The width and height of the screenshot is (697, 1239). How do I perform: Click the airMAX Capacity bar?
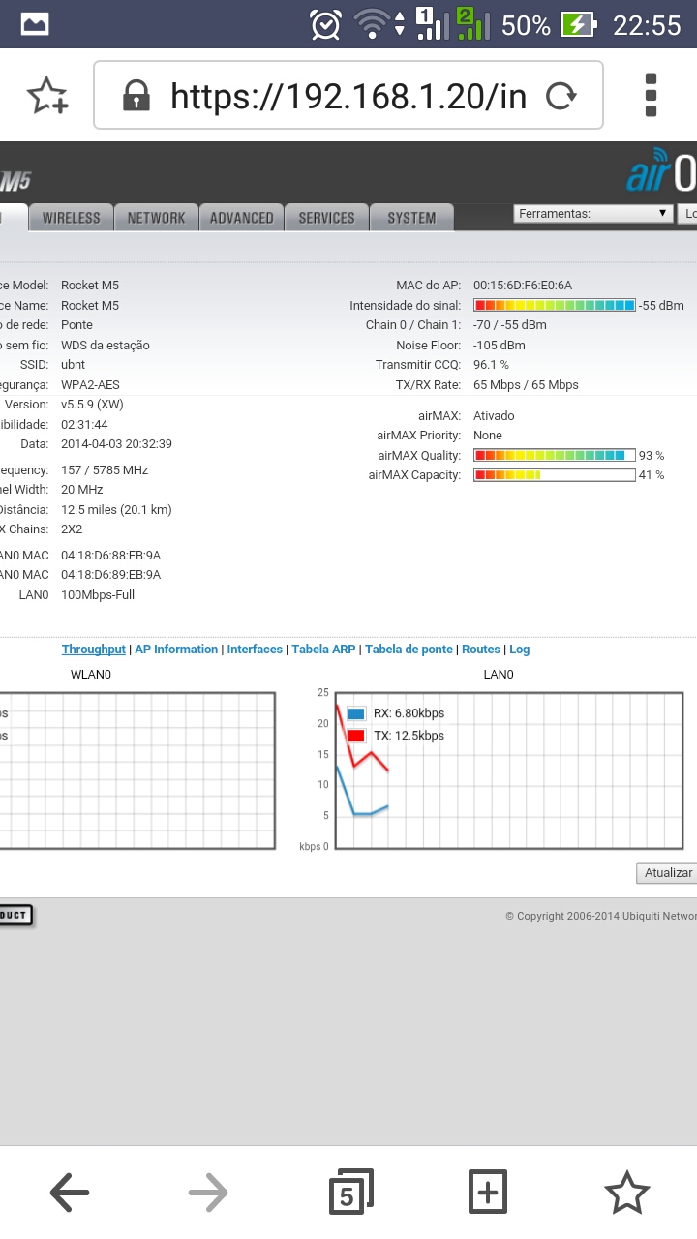tap(554, 475)
